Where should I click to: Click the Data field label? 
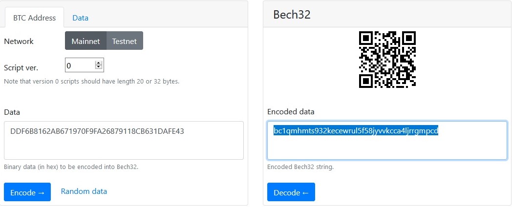tap(12, 112)
